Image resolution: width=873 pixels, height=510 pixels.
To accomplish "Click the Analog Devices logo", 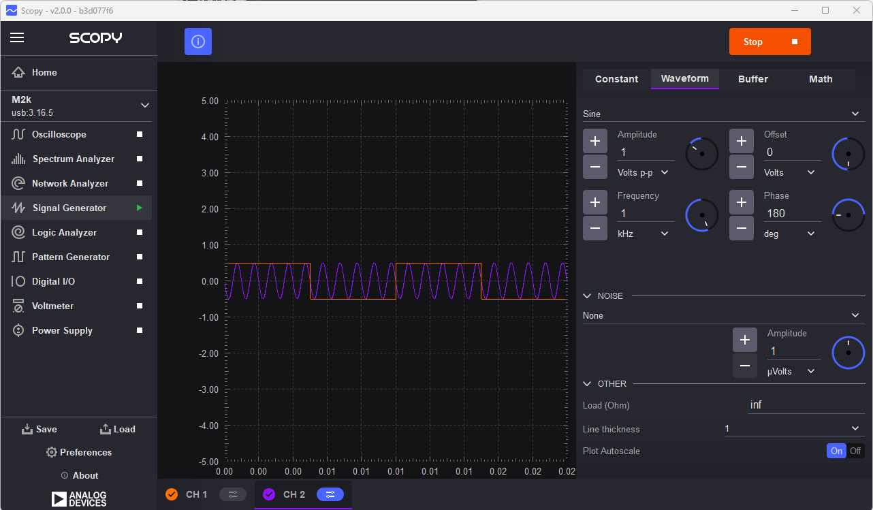I will pos(79,498).
